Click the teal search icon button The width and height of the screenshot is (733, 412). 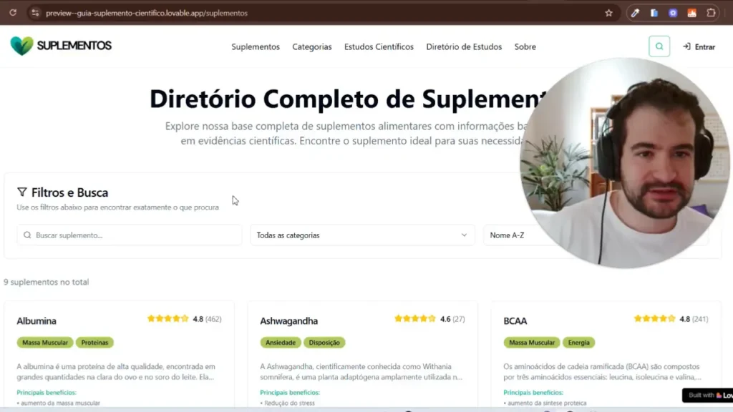659,46
